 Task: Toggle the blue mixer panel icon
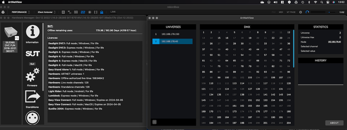click(x=83, y=12)
